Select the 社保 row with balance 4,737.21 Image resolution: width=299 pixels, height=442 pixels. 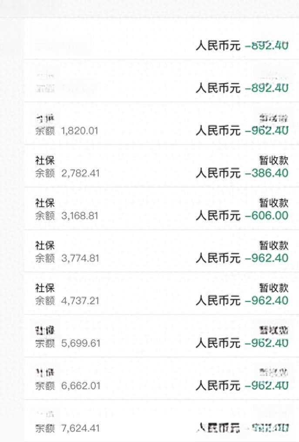click(x=162, y=294)
